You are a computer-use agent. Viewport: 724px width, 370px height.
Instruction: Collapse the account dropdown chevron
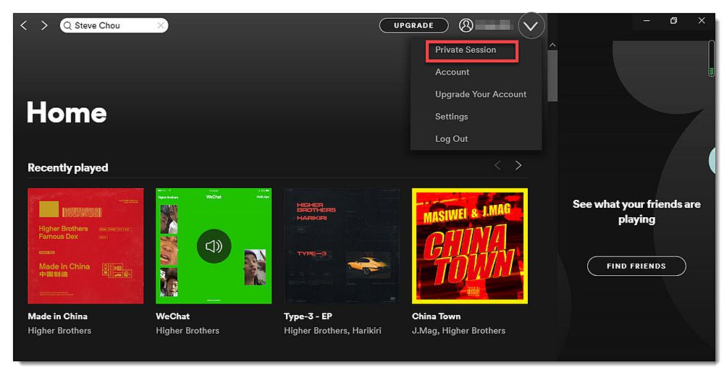click(531, 26)
